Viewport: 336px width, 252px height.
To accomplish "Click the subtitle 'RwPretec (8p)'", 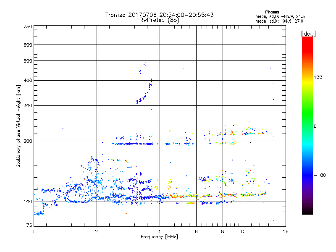I will click(x=159, y=20).
